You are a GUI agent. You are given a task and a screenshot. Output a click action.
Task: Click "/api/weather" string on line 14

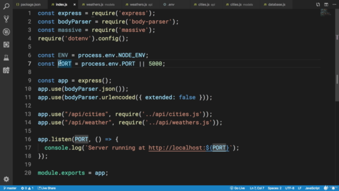pyautogui.click(x=88, y=123)
